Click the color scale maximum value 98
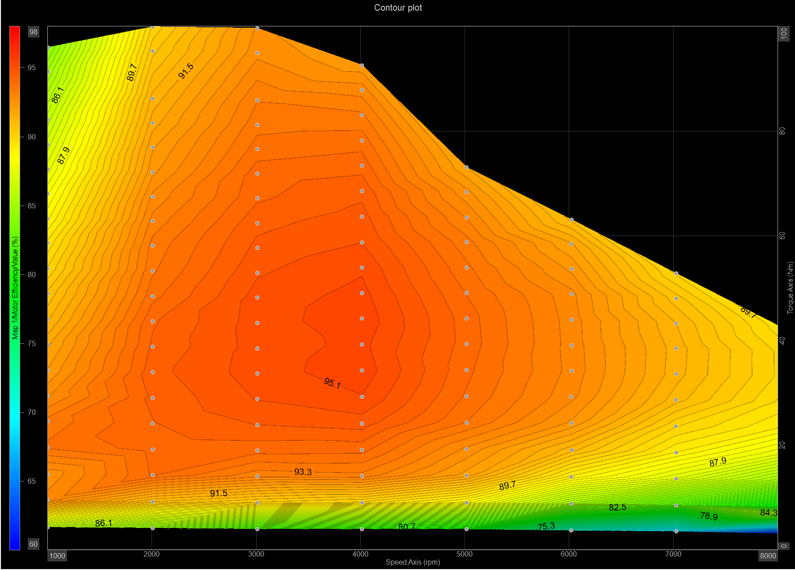Screen dimensions: 795x570 pos(34,32)
